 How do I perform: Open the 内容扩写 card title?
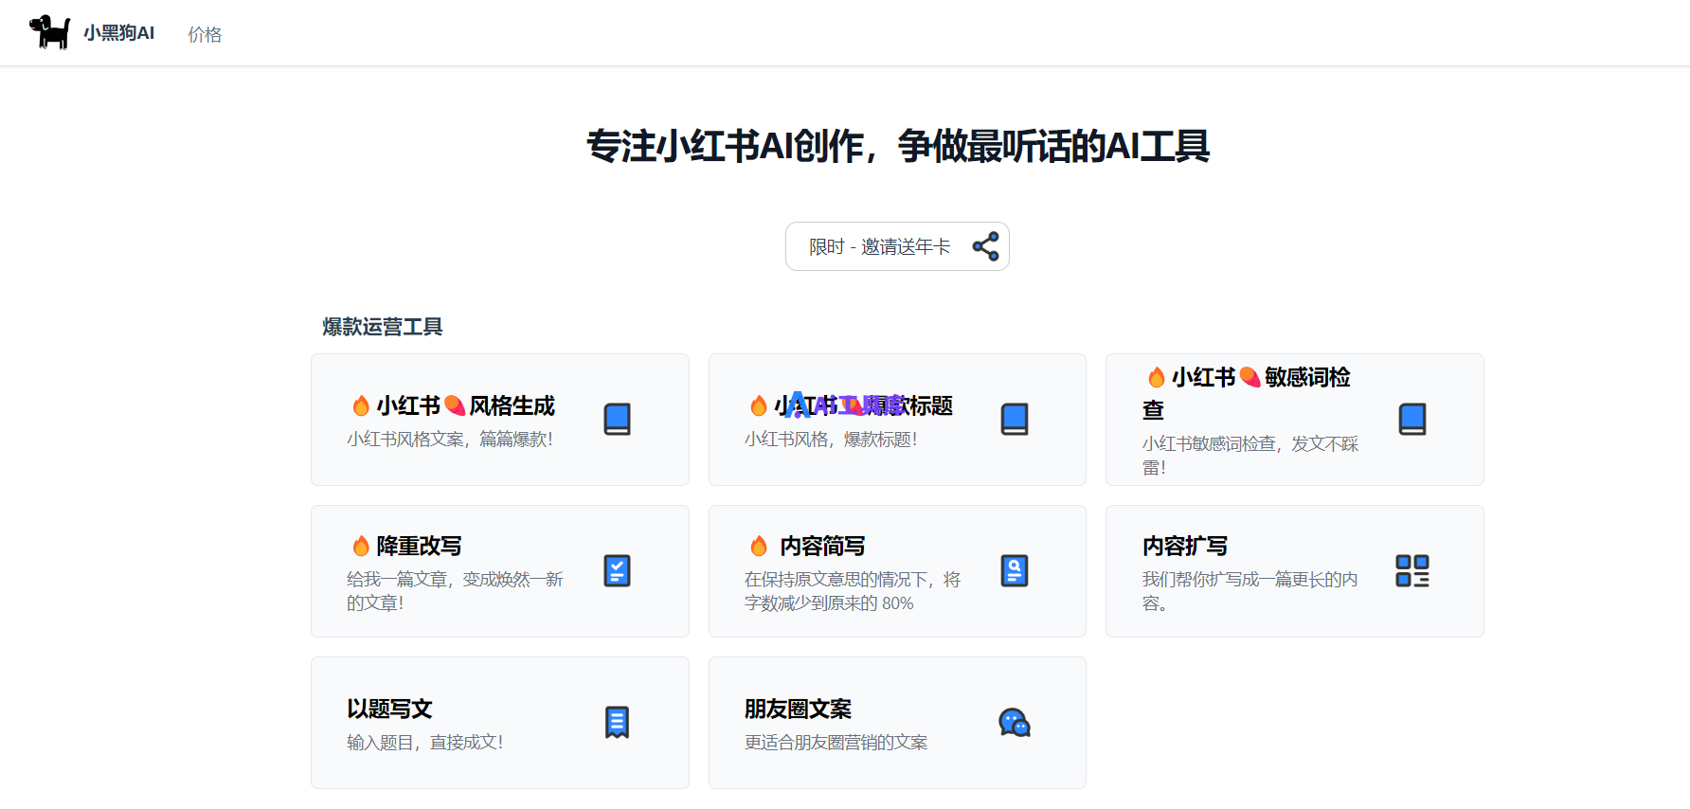pos(1185,546)
